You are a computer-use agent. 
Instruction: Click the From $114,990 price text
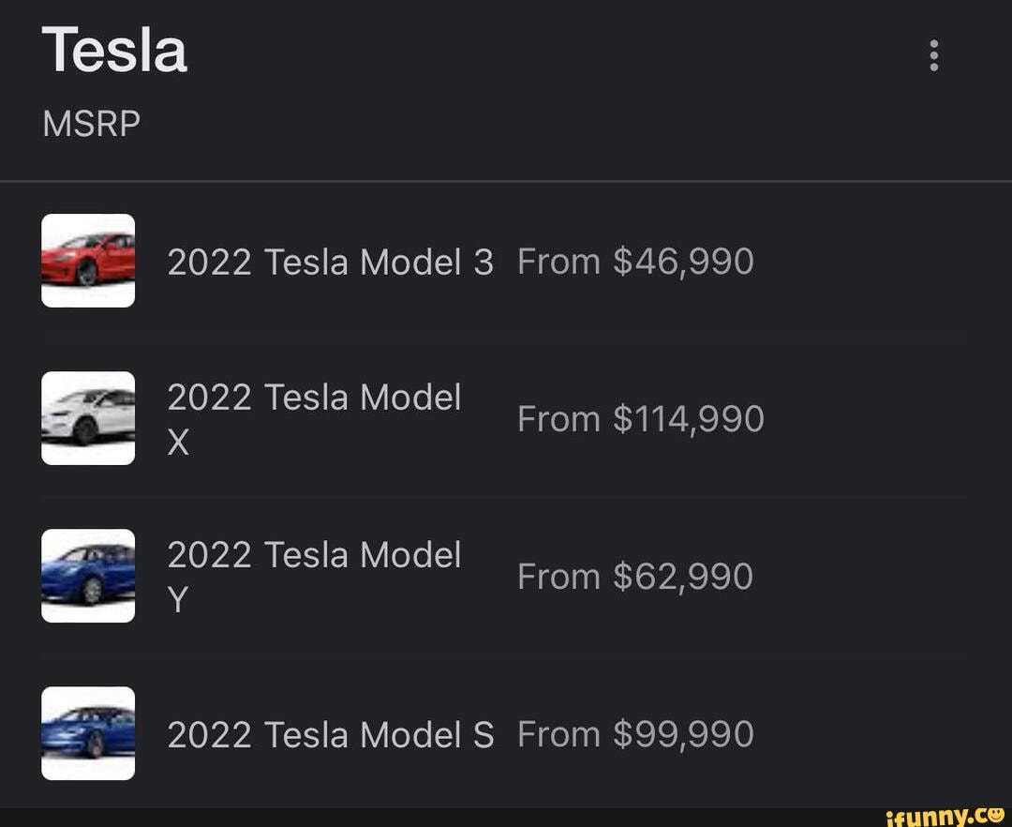[641, 418]
